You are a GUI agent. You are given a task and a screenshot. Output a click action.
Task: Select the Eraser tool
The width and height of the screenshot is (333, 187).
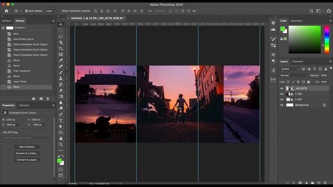[61, 90]
